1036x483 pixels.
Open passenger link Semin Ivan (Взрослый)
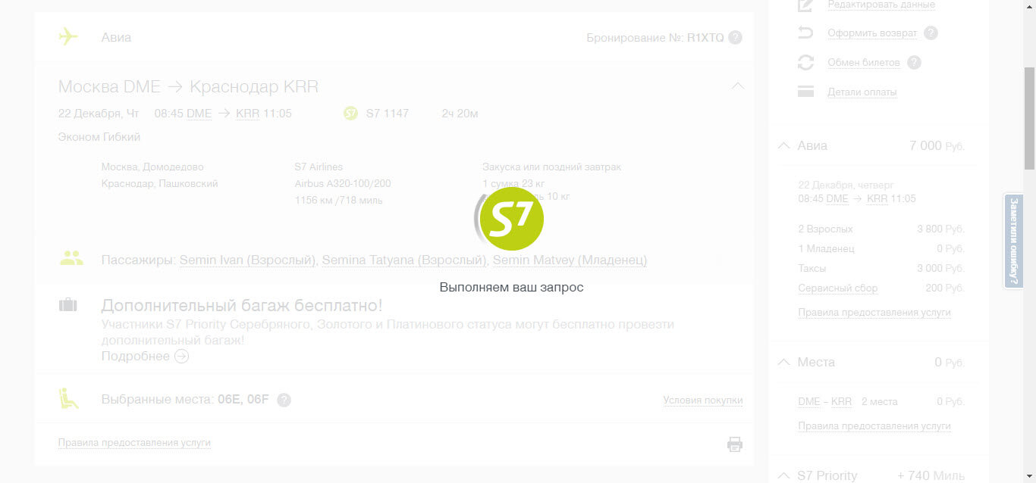click(246, 260)
